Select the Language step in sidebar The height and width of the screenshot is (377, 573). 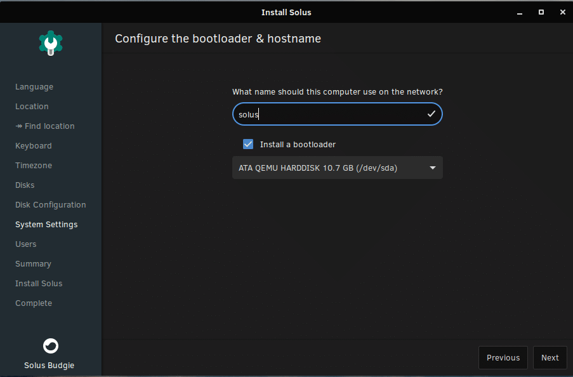tap(34, 87)
